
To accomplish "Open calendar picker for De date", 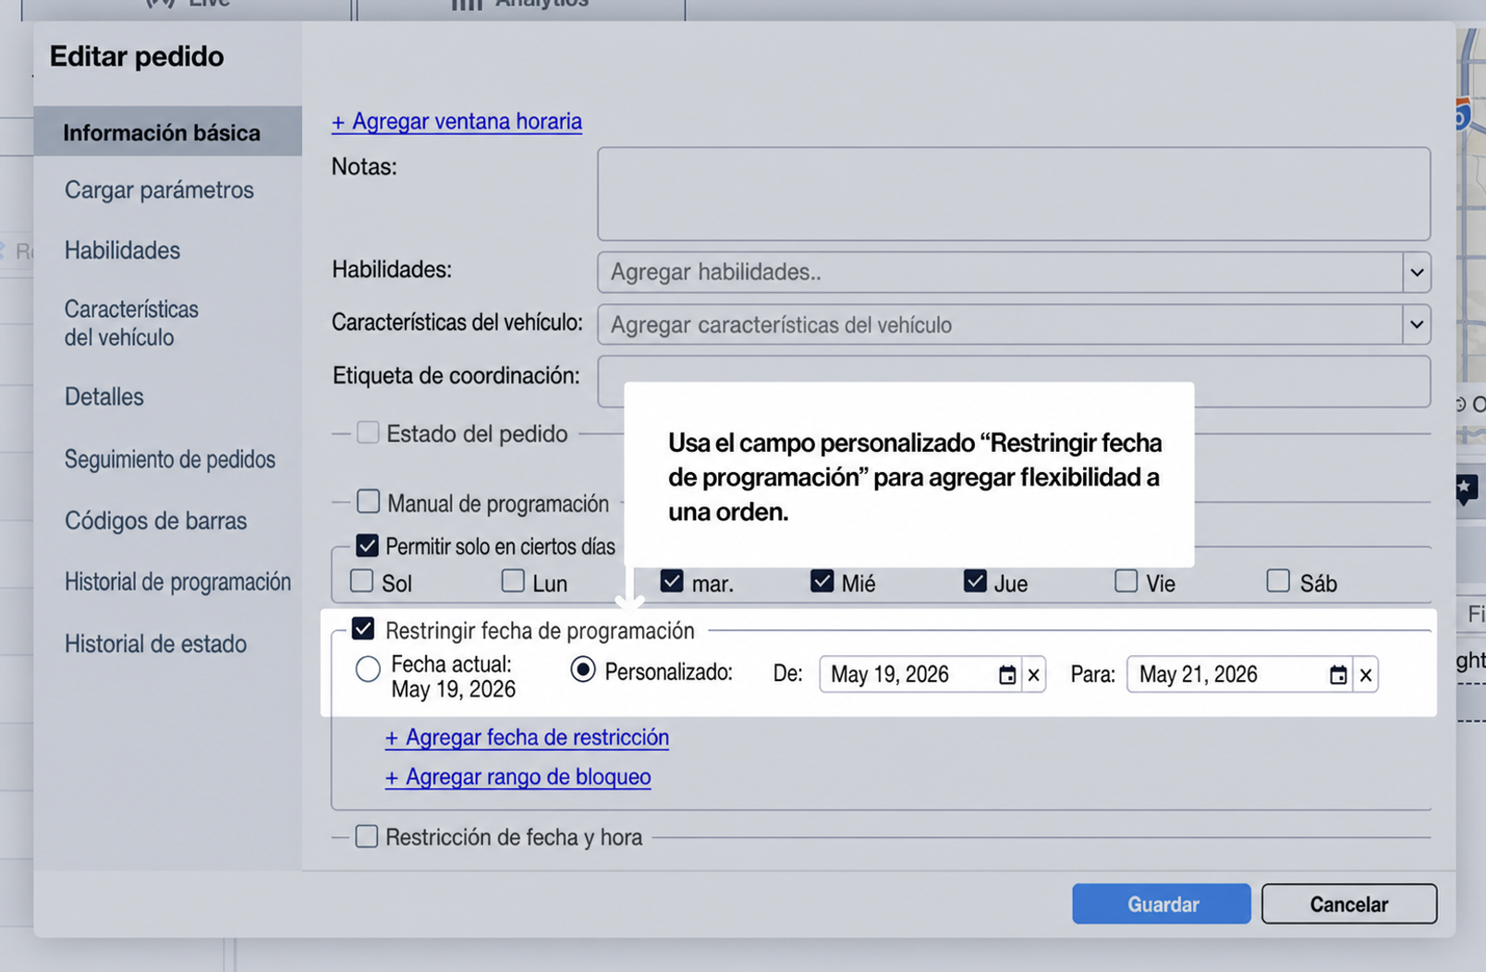I will 1006,675.
